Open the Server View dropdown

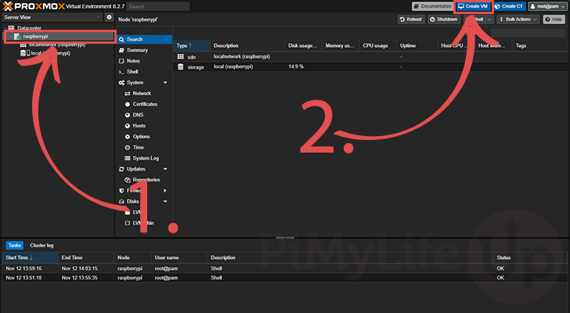click(x=52, y=17)
